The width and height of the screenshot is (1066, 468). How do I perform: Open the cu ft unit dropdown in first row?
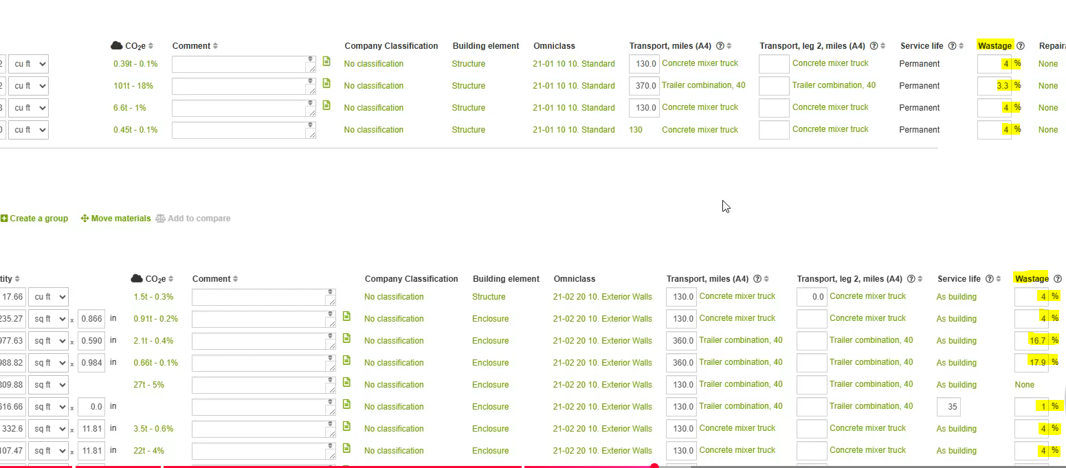[28, 63]
